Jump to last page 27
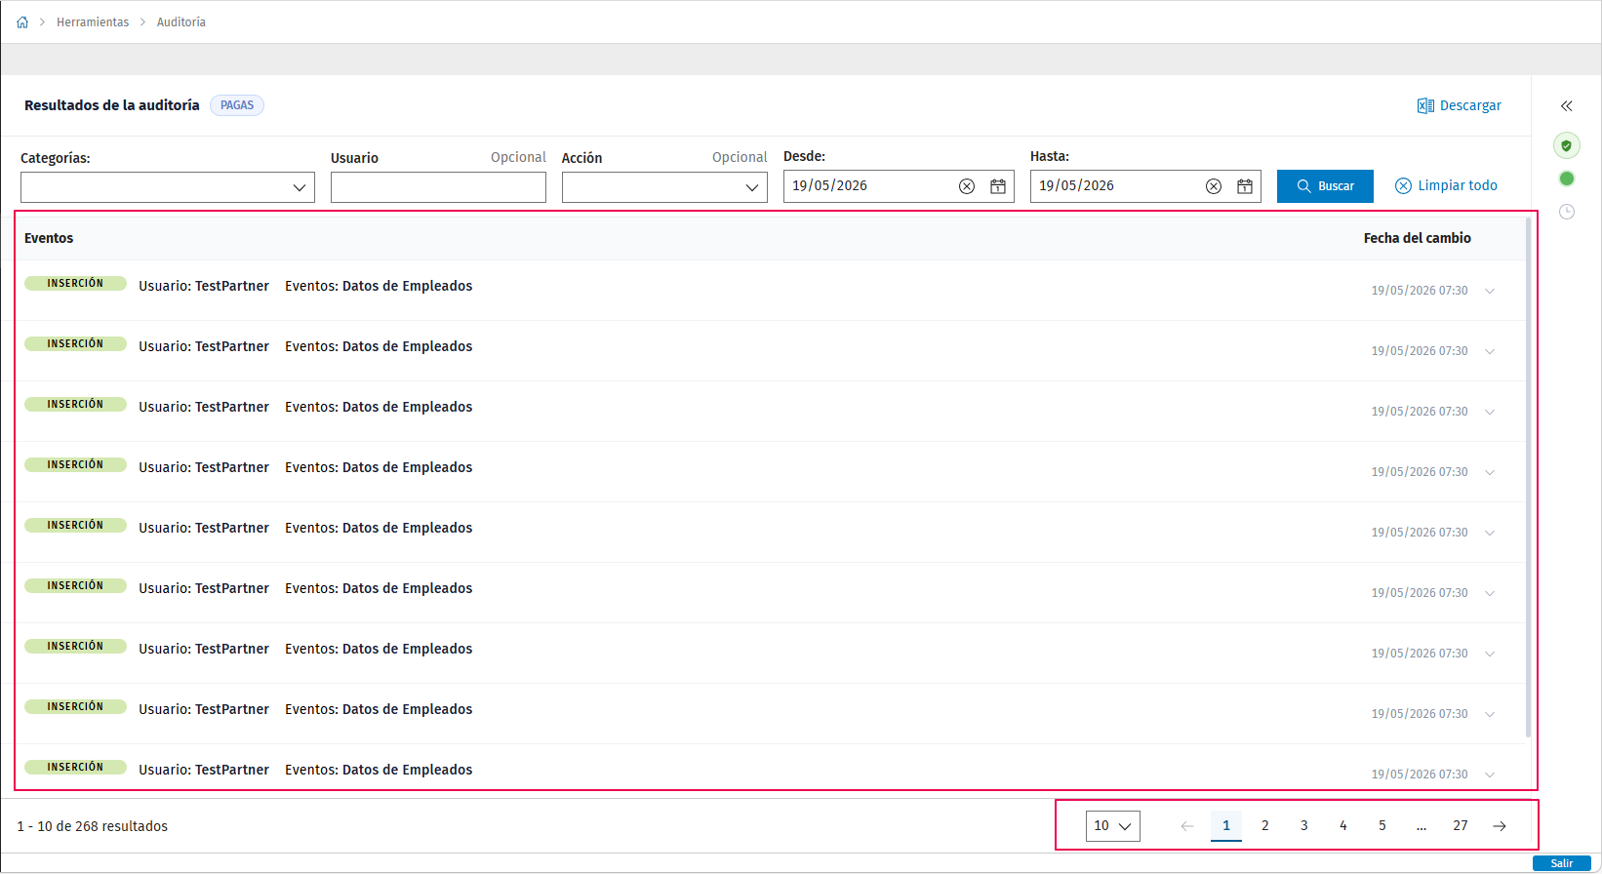The image size is (1602, 874). tap(1461, 826)
